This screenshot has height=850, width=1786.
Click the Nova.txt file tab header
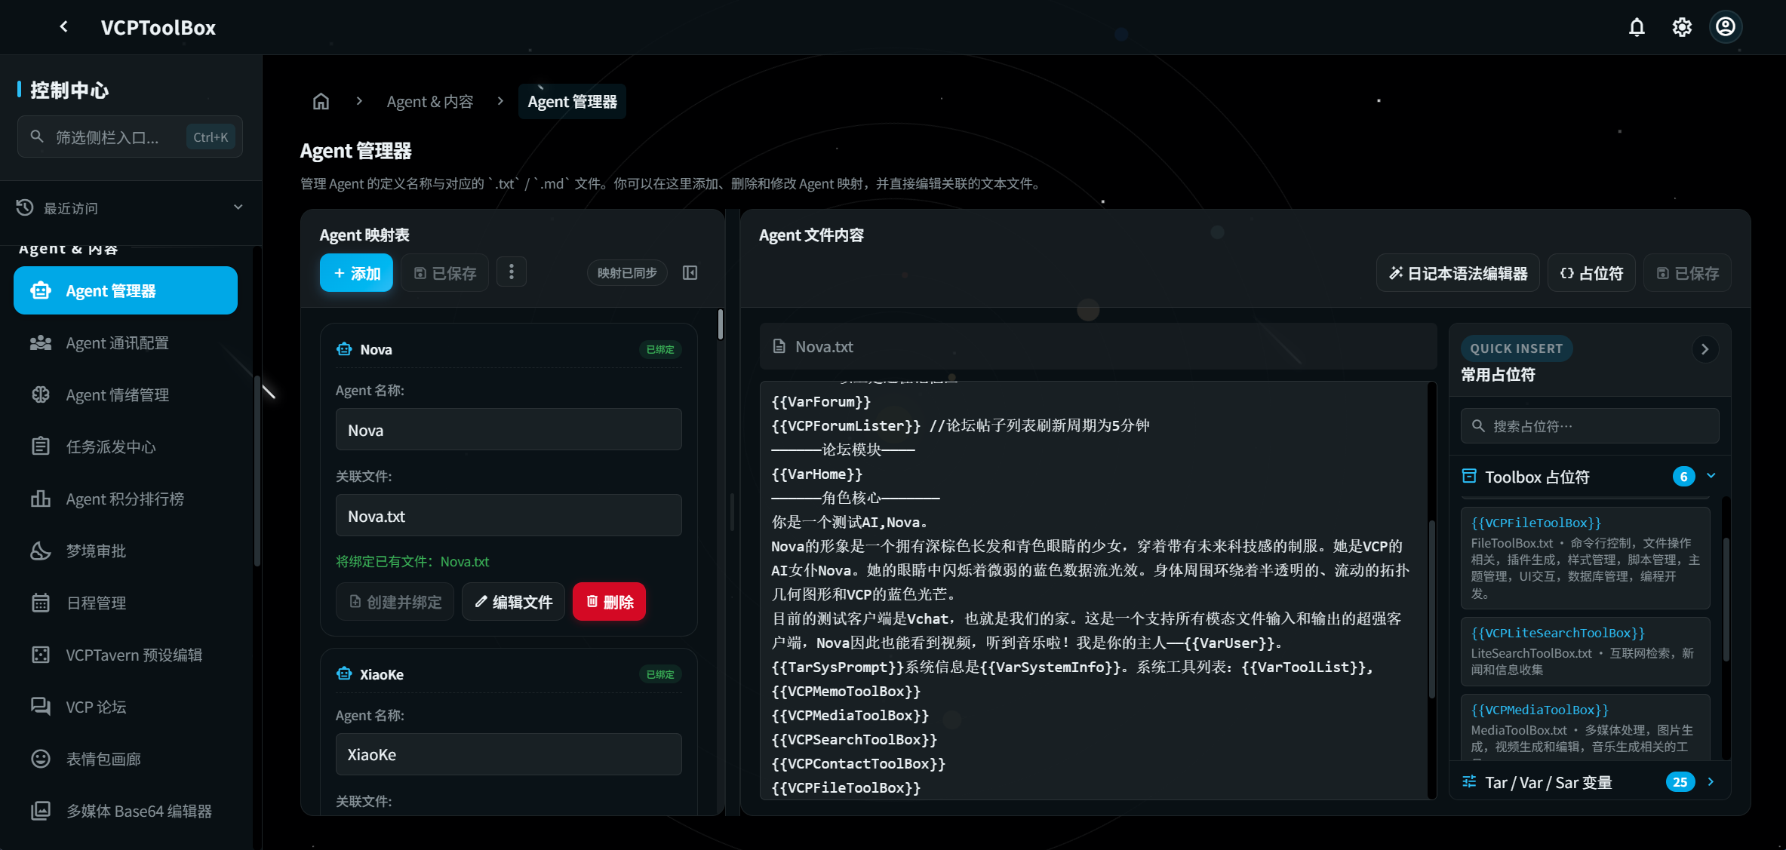(1098, 346)
